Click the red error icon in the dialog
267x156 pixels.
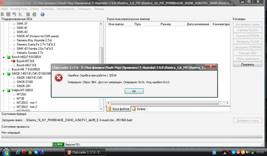[x=59, y=78]
